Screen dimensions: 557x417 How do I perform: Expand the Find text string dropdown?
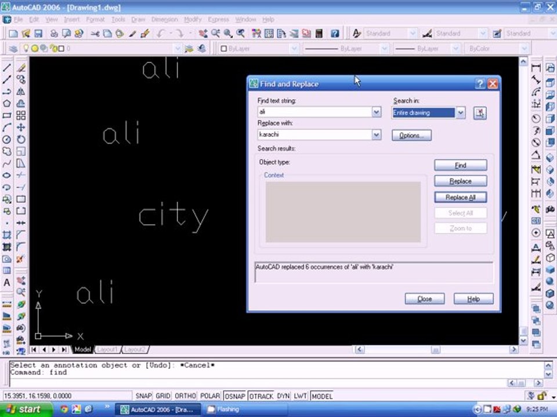376,112
